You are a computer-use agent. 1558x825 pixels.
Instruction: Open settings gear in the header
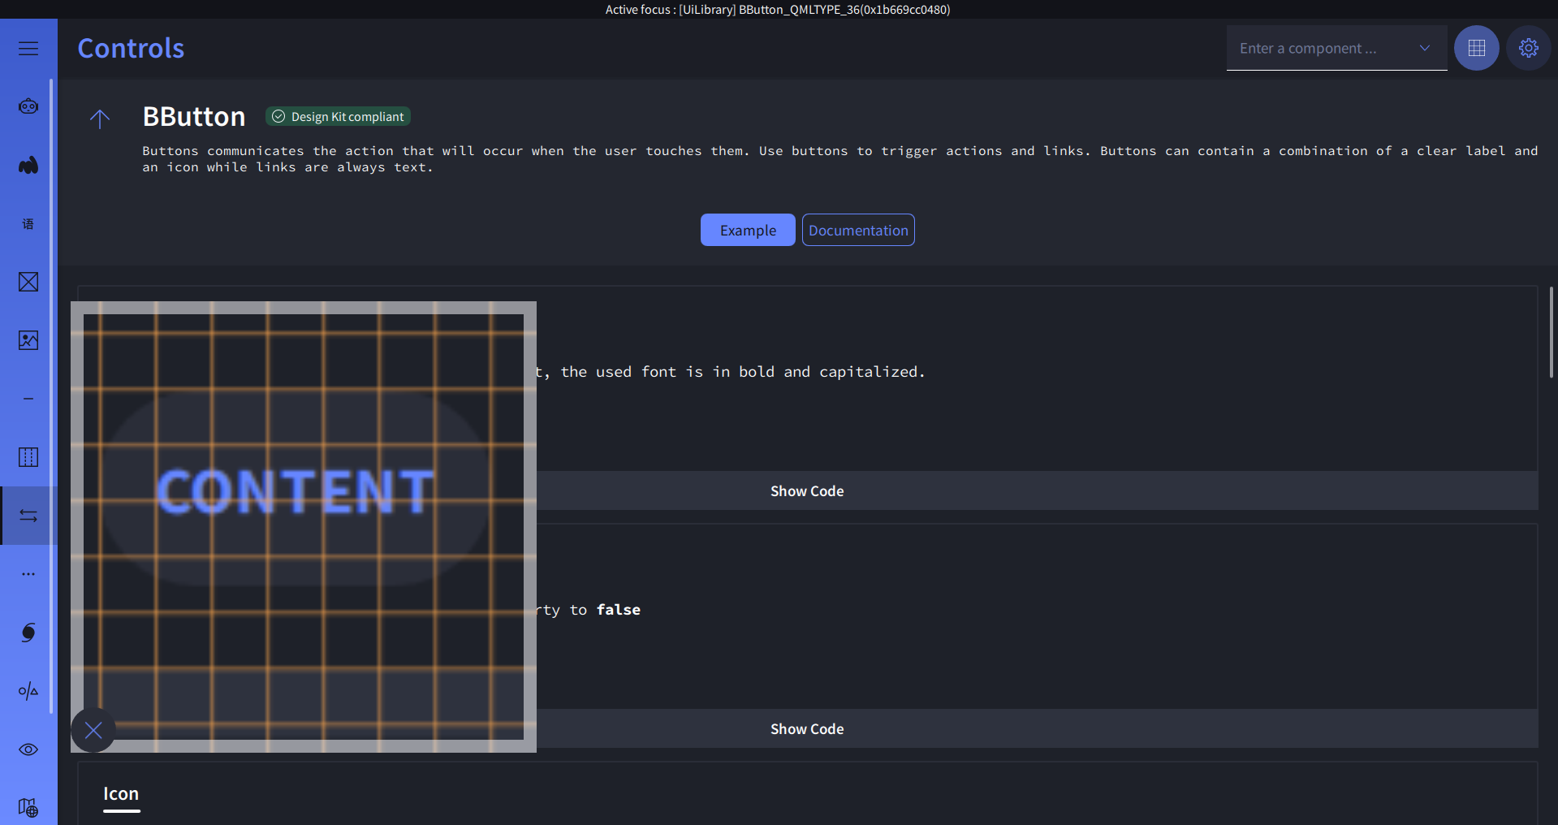(x=1529, y=48)
